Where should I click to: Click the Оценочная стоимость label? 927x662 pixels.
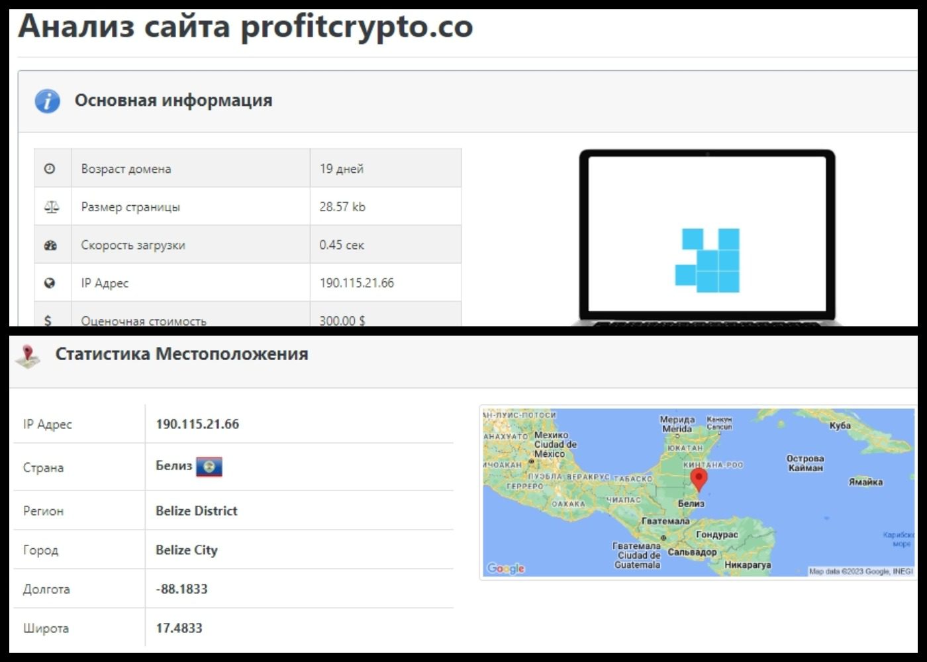coord(144,320)
